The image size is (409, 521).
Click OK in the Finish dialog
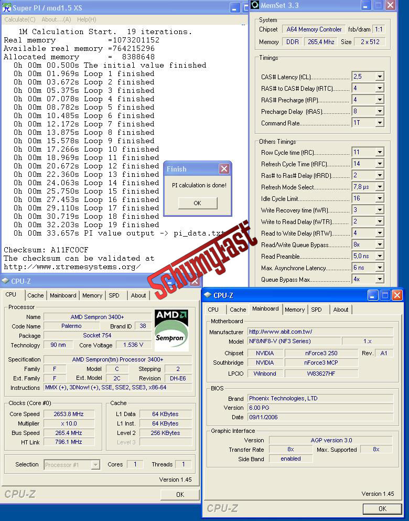pyautogui.click(x=198, y=203)
